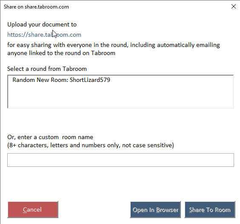Click the underlined S on Share To Room
This screenshot has width=240, height=224.
point(191,210)
